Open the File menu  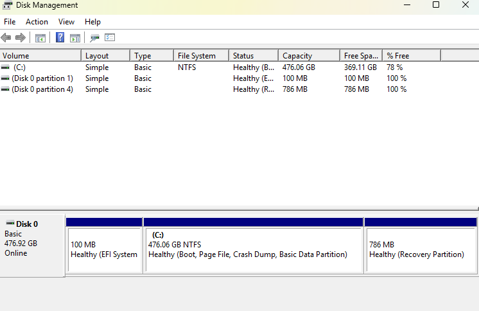coord(10,22)
